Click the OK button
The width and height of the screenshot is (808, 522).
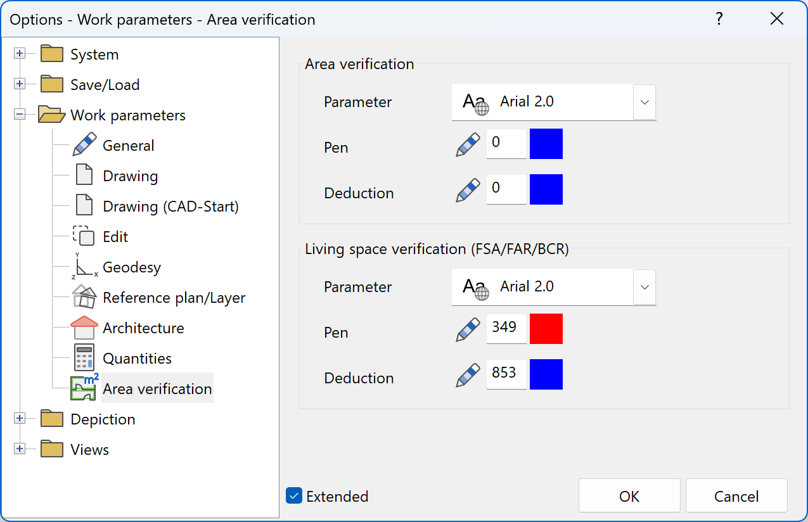[x=629, y=496]
